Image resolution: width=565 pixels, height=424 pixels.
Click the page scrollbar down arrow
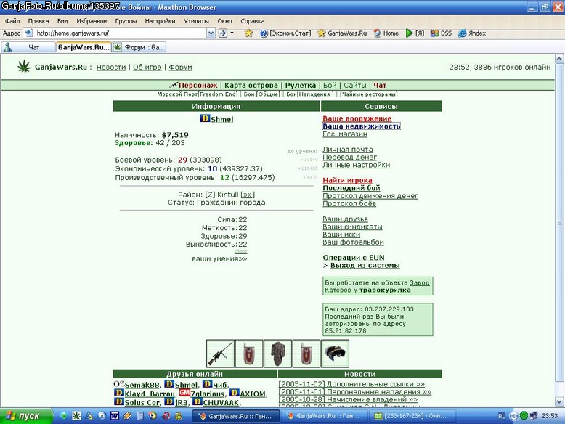559,401
